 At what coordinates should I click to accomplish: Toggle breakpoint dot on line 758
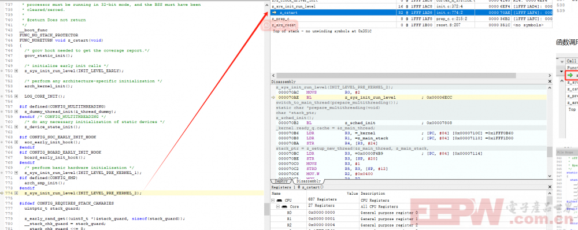point(2,112)
